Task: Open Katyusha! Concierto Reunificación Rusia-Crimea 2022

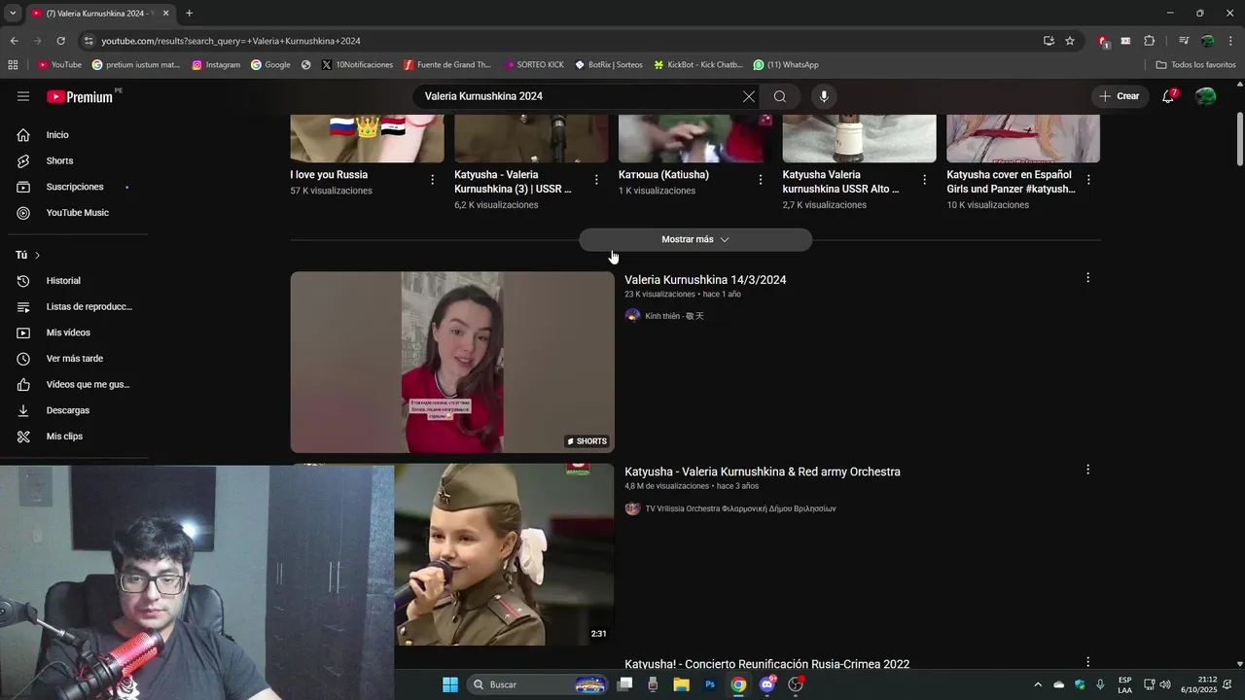Action: tap(766, 664)
